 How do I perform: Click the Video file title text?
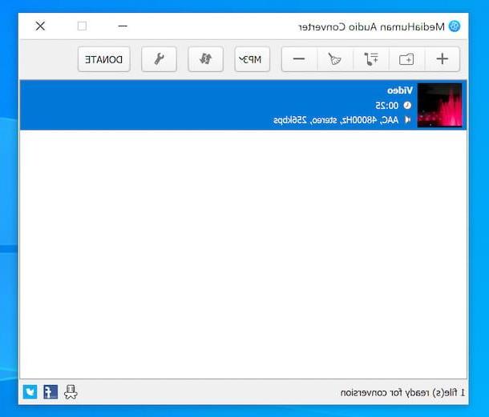tap(400, 90)
